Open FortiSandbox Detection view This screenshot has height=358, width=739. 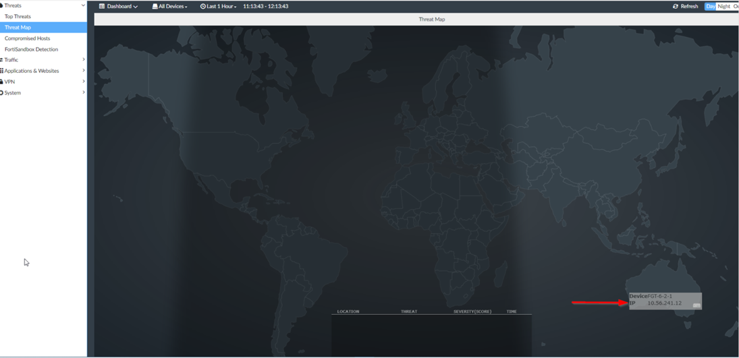click(31, 49)
